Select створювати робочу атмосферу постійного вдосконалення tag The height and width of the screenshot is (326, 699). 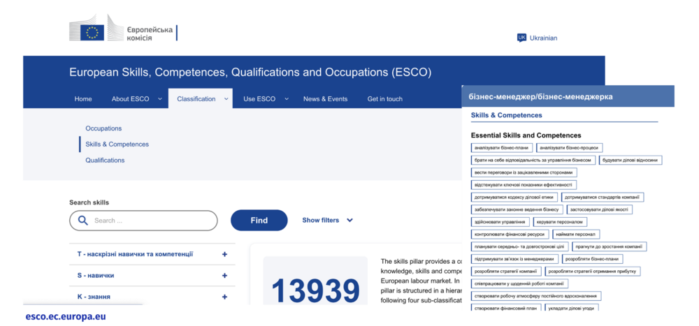pyautogui.click(x=536, y=296)
